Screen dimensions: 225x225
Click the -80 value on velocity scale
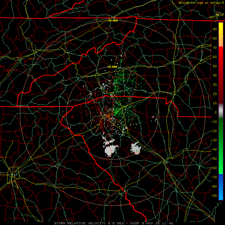(214, 186)
